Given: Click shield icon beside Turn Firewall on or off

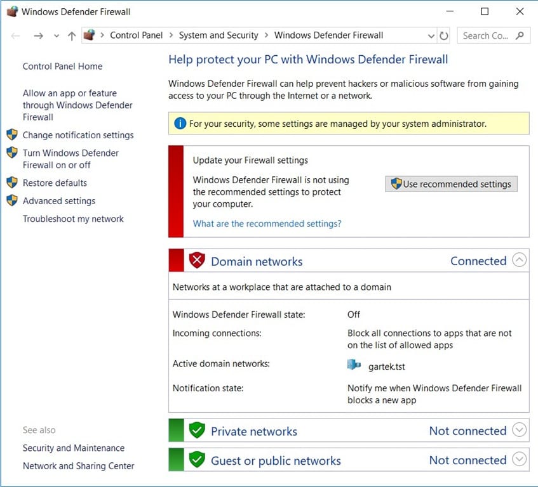Looking at the screenshot, I should (12, 152).
